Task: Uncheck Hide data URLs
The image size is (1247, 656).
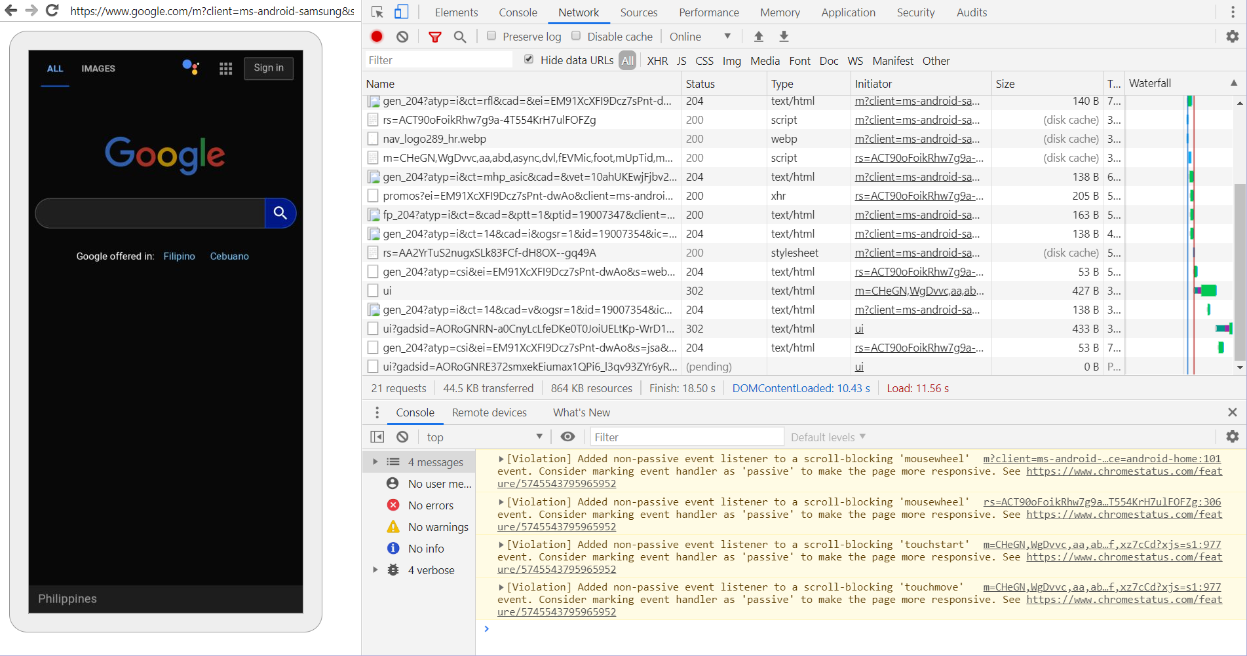Action: [x=529, y=60]
